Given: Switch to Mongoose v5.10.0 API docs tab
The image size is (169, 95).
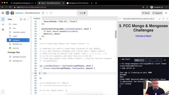Looking at the screenshot, I should click(x=79, y=3).
